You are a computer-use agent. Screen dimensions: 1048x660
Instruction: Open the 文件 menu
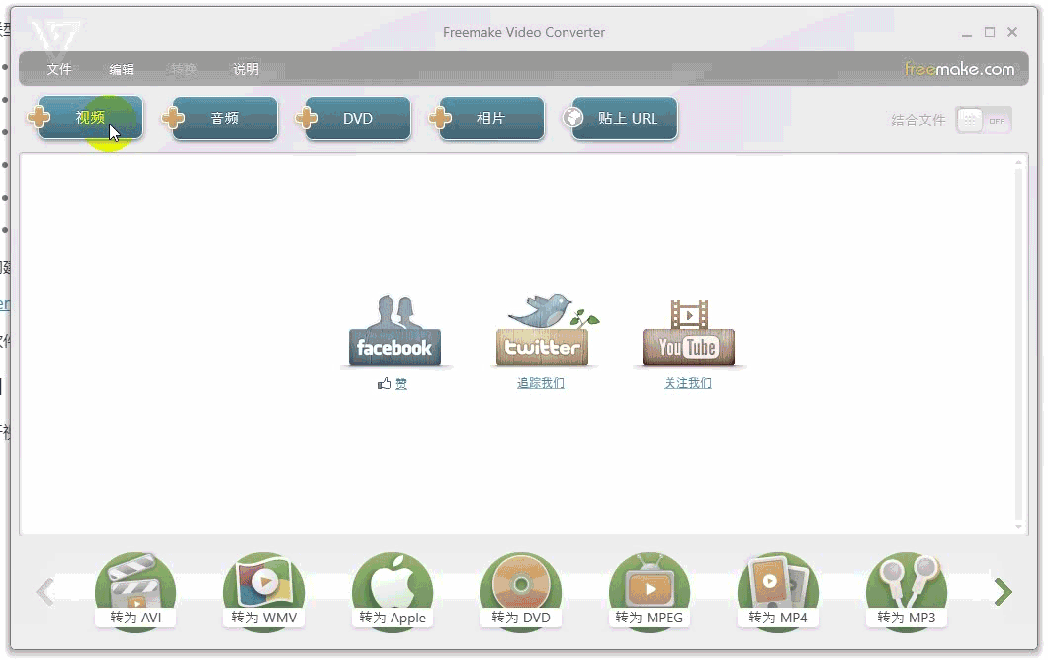59,69
